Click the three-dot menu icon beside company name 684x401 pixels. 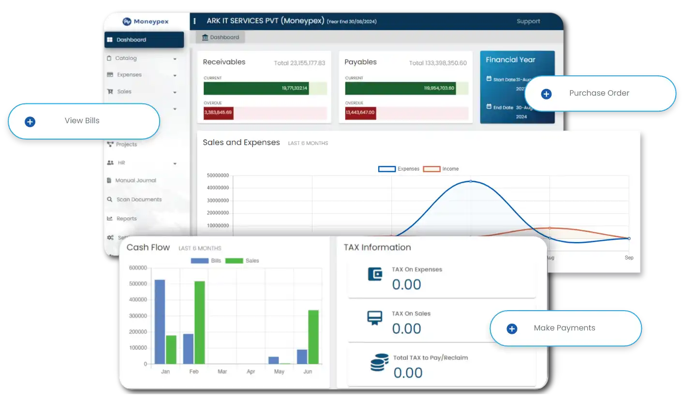pyautogui.click(x=195, y=21)
